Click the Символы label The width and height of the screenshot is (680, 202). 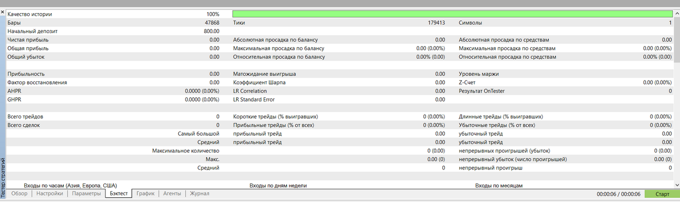pos(470,23)
